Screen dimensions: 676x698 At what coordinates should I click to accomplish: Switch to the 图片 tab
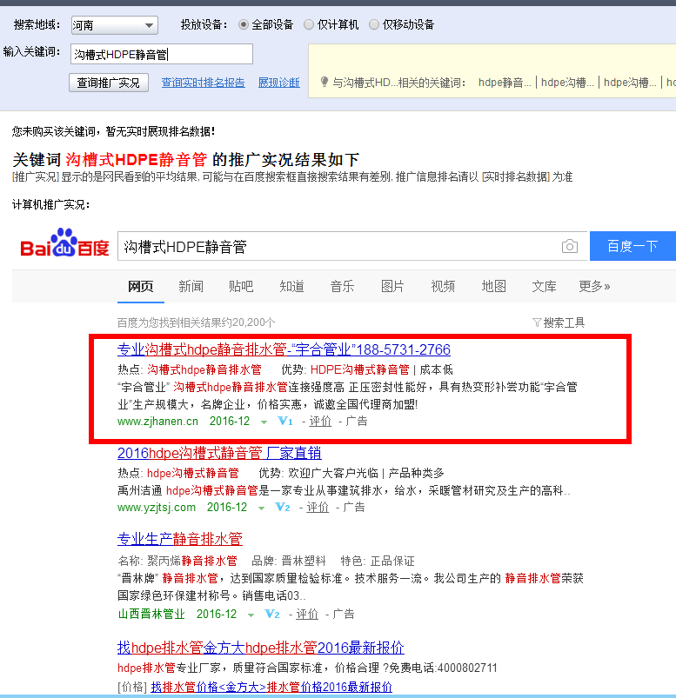coord(392,286)
